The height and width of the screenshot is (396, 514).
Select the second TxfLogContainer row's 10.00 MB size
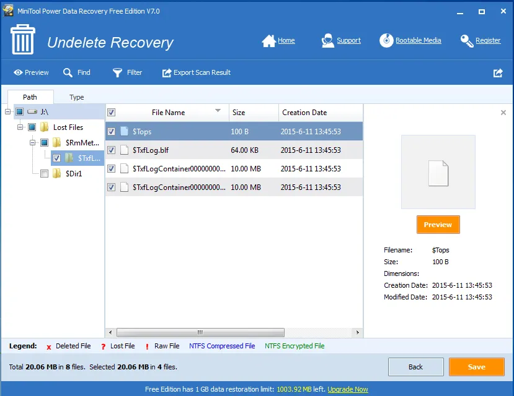click(246, 187)
